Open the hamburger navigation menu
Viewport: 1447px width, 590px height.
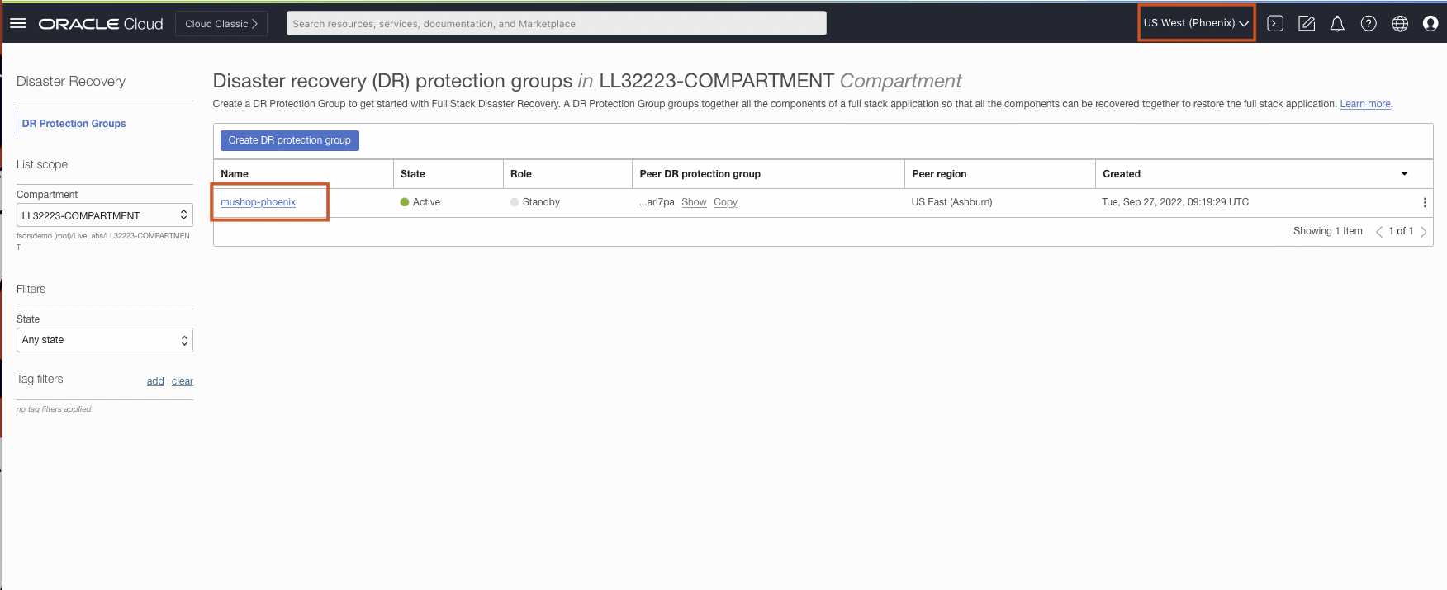click(x=18, y=23)
